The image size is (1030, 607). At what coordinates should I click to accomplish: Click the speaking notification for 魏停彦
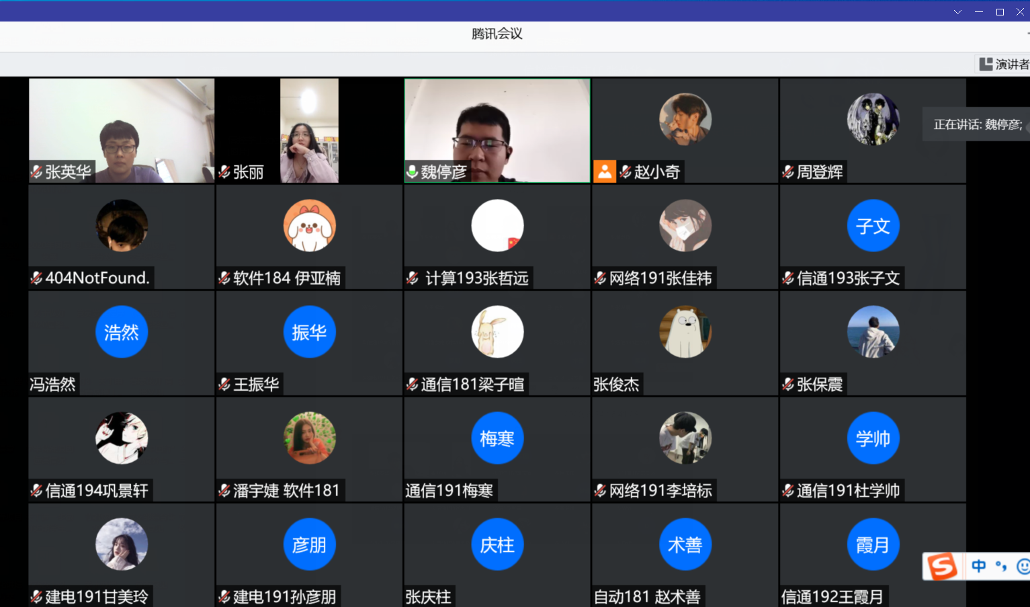tap(977, 124)
